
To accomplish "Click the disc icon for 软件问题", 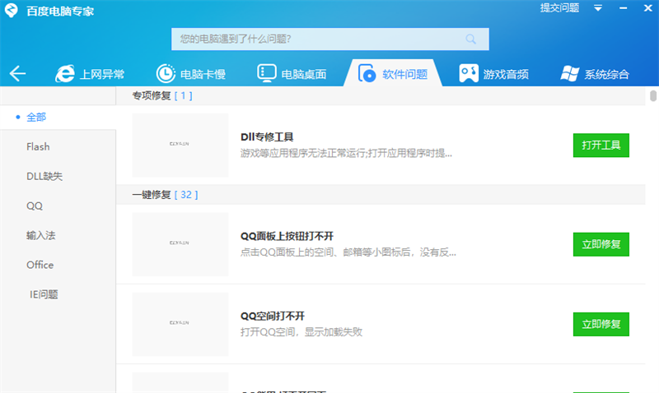I will click(367, 73).
